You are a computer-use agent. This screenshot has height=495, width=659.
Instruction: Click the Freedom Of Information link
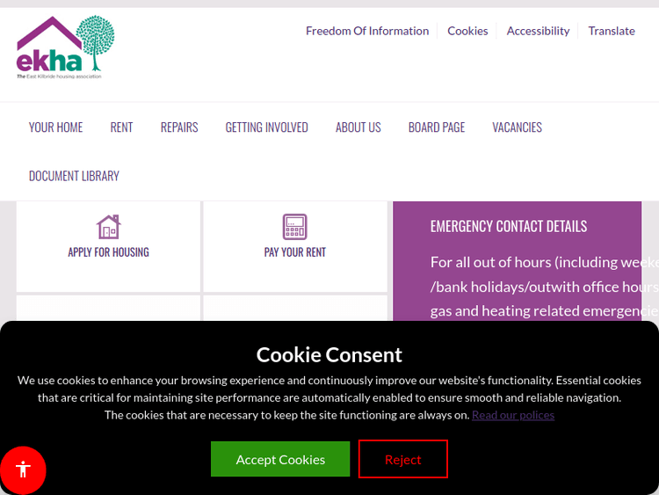tap(367, 31)
